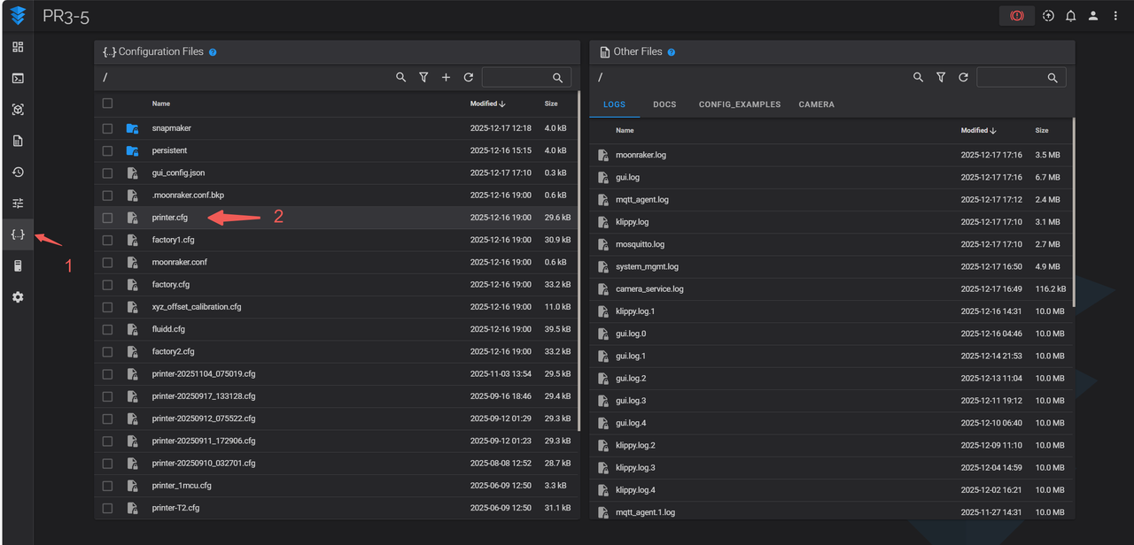Open the notifications bell
The image size is (1134, 545).
pyautogui.click(x=1071, y=16)
